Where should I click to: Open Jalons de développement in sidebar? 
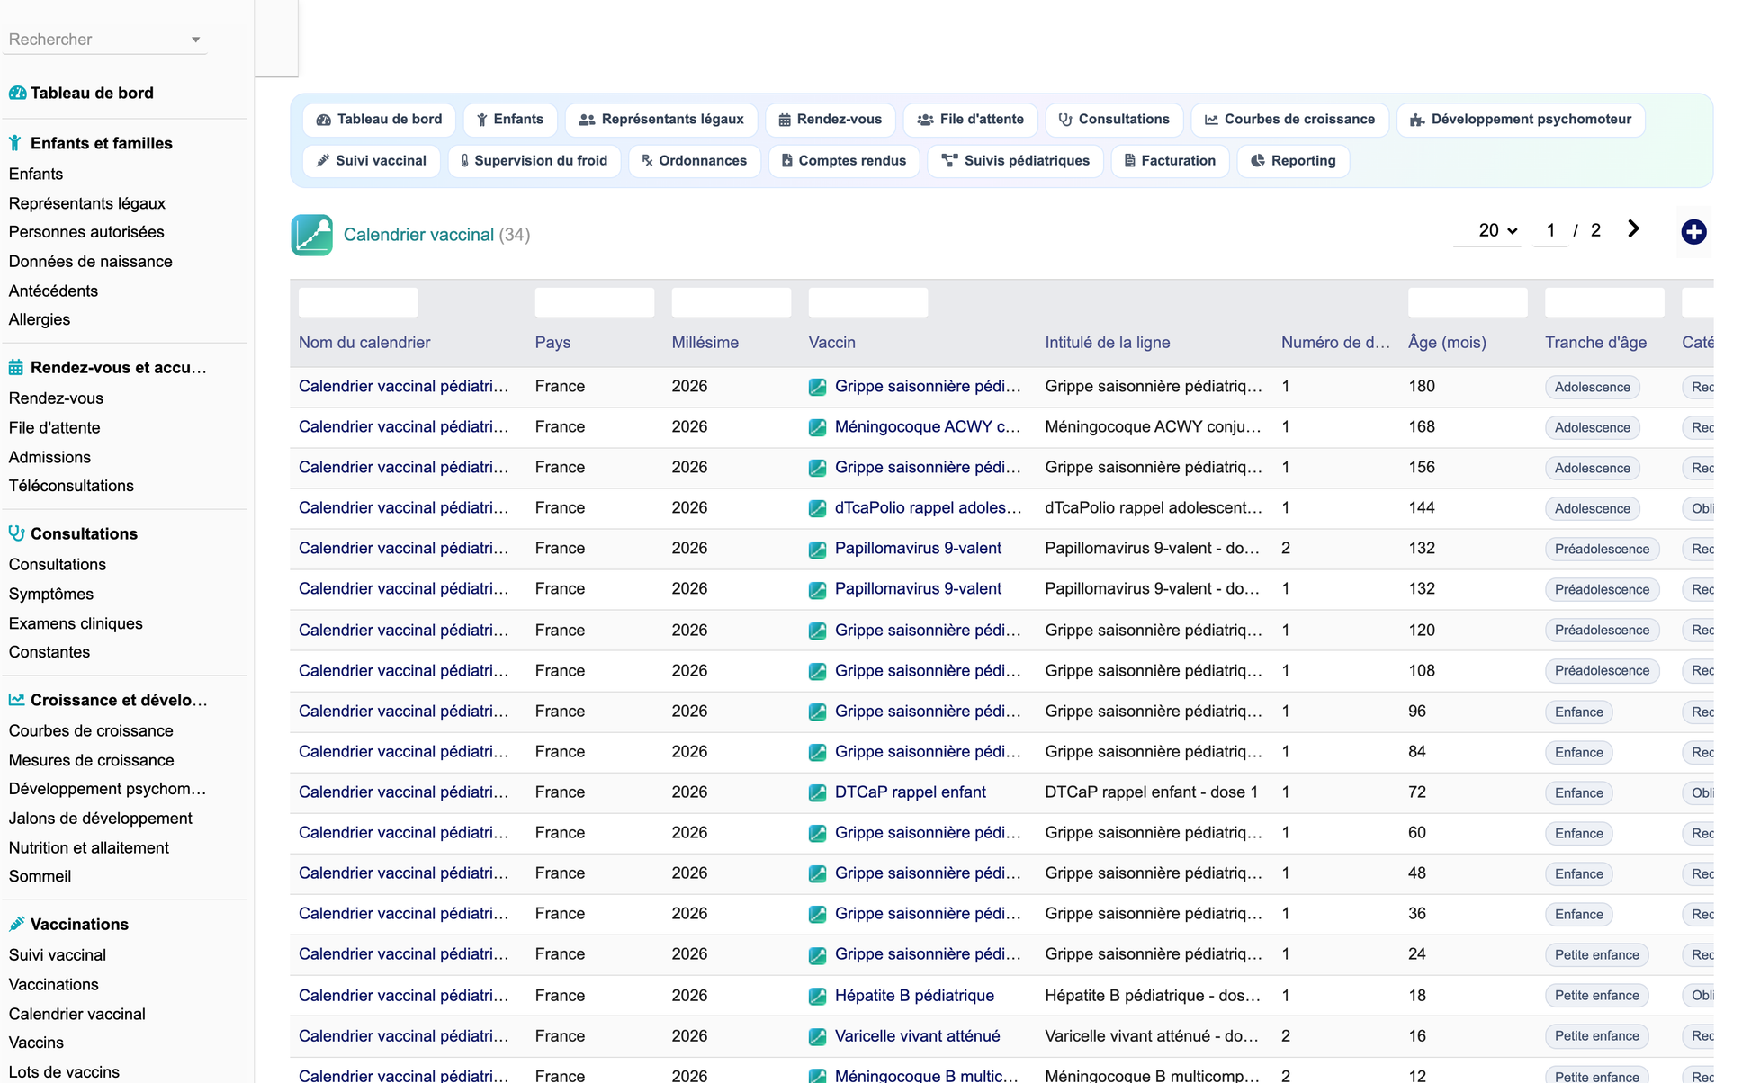pyautogui.click(x=100, y=819)
